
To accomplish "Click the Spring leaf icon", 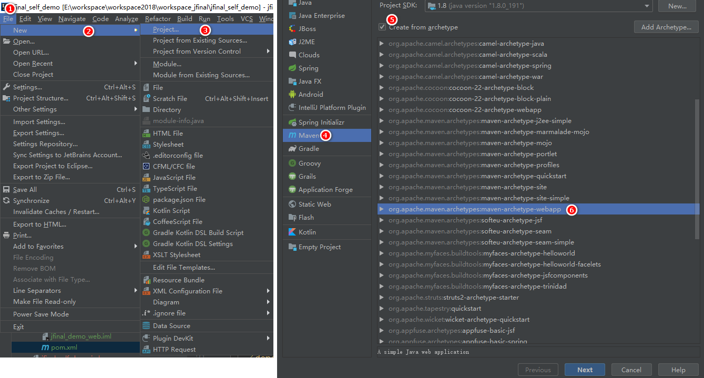I will [292, 68].
